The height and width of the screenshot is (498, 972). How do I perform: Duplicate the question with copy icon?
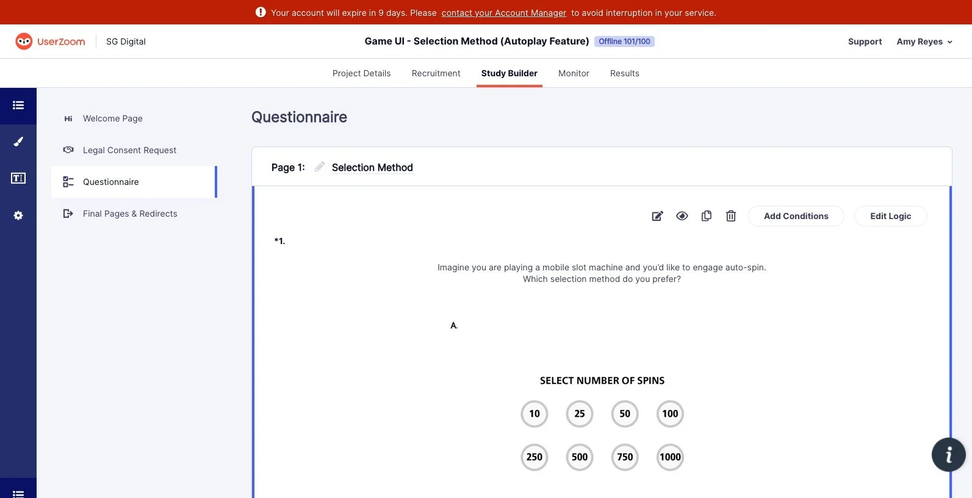[707, 216]
